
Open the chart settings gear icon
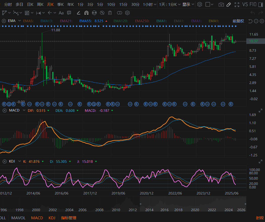pyautogui.click(x=200, y=4)
